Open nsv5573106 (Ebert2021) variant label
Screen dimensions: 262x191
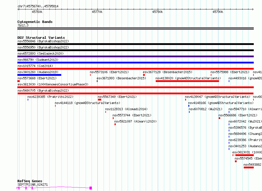pyautogui.click(x=109, y=72)
